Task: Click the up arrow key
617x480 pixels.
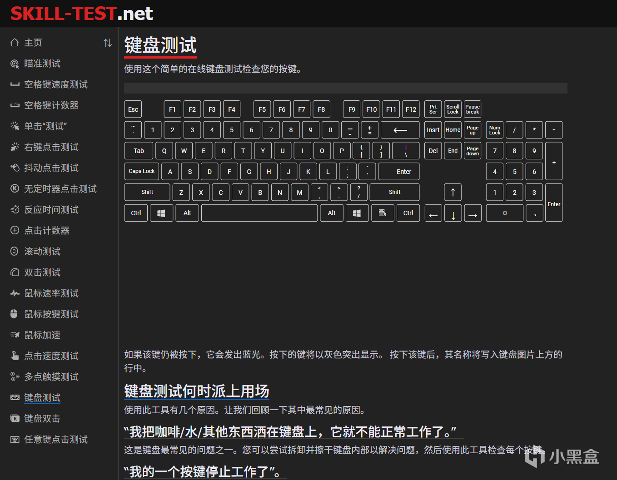Action: point(453,192)
